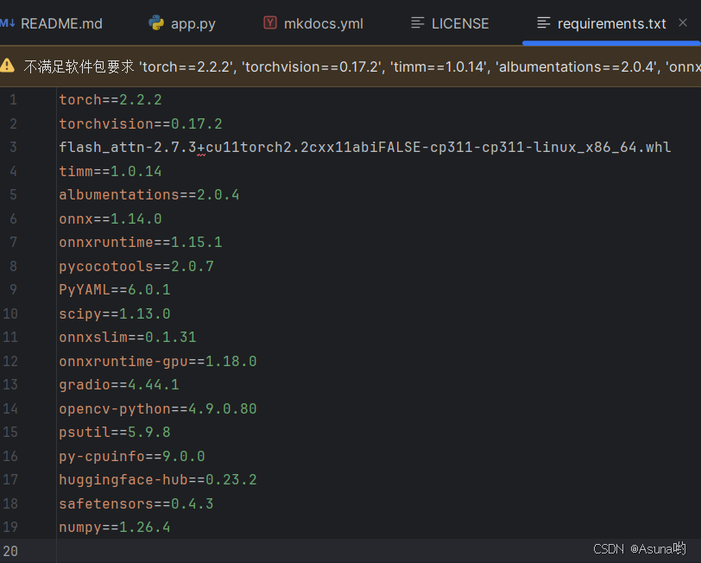
Task: Click the Python icon on the app.py tab
Action: [156, 23]
